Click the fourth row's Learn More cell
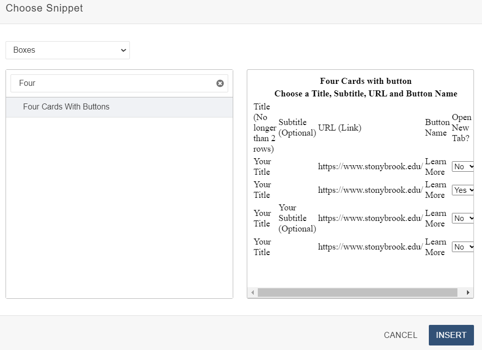 tap(435, 247)
